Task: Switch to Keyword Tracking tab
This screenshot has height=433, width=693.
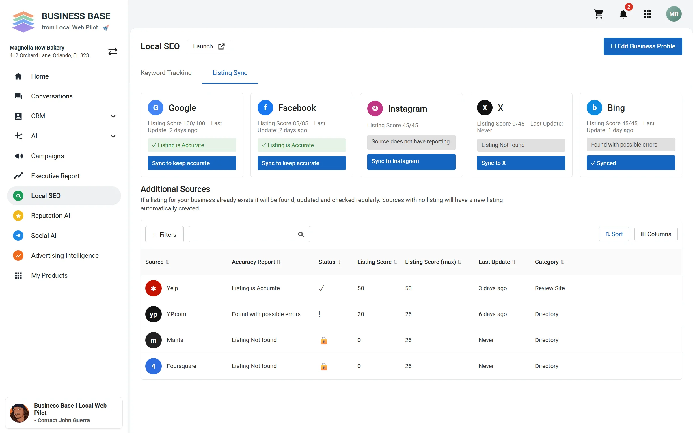Action: [166, 73]
